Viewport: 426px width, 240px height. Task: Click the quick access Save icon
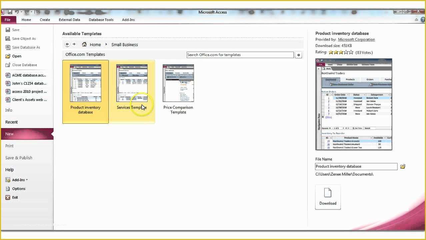tap(10, 12)
